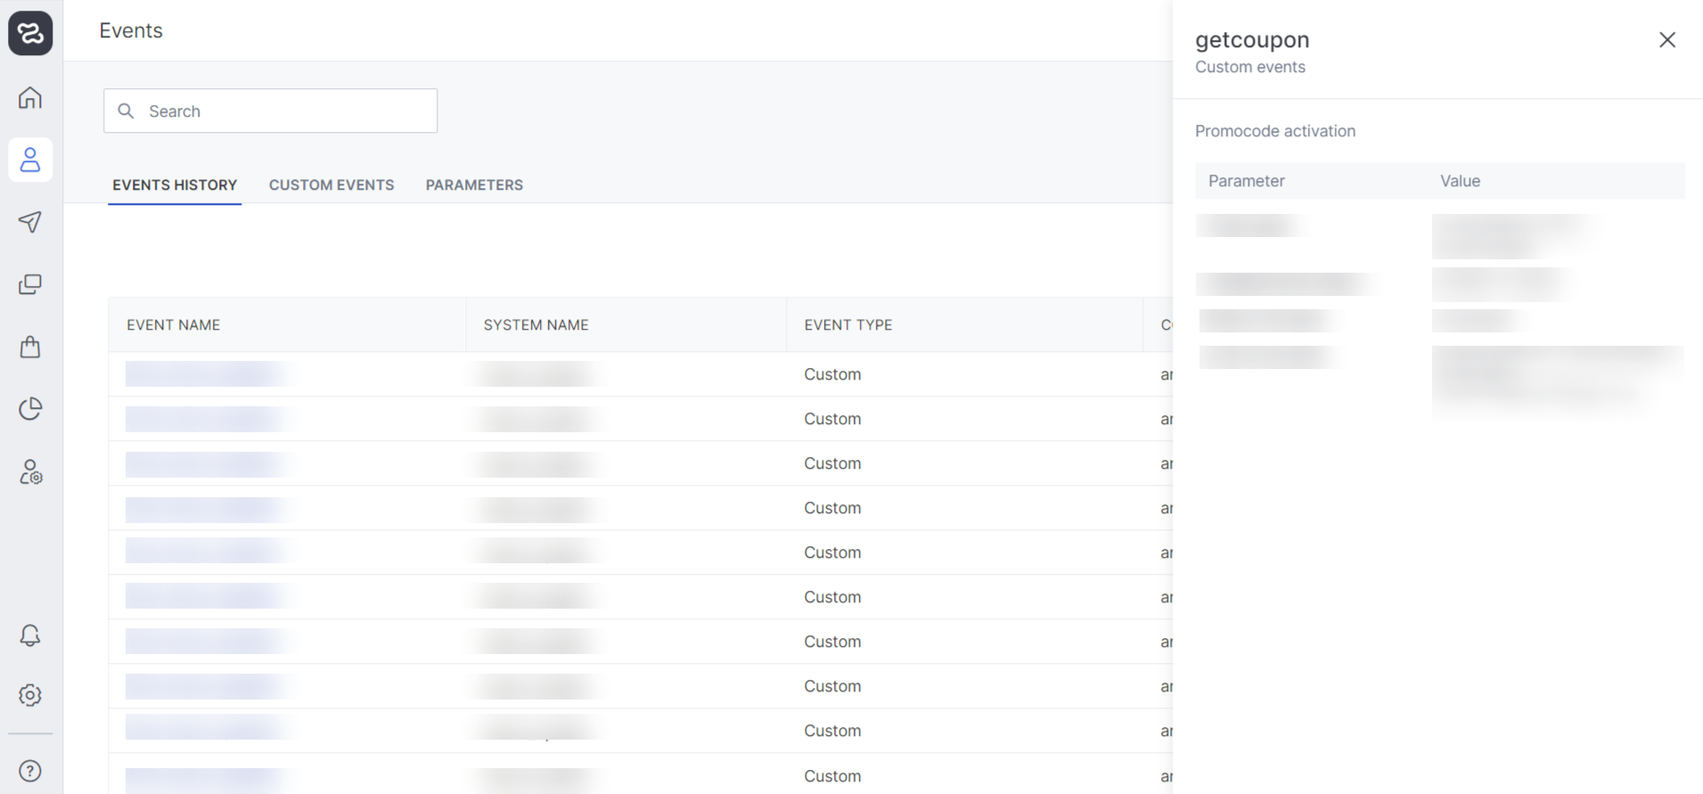Click the getcoupon panel title
The width and height of the screenshot is (1703, 794).
coord(1252,40)
